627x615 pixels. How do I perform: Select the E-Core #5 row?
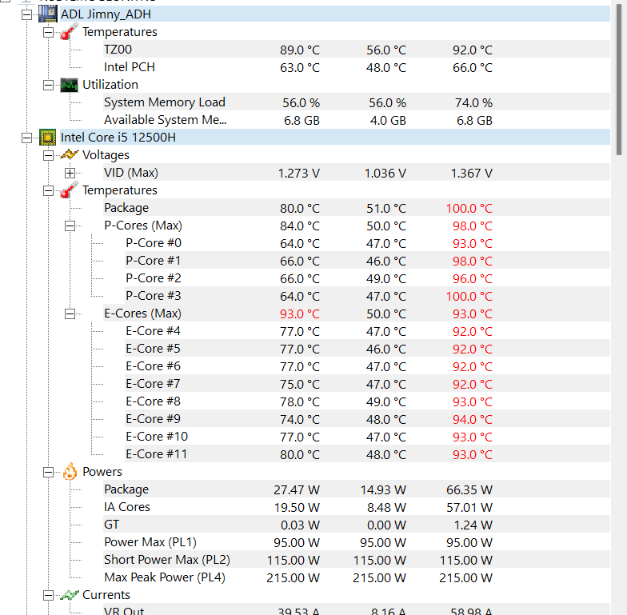pyautogui.click(x=368, y=349)
